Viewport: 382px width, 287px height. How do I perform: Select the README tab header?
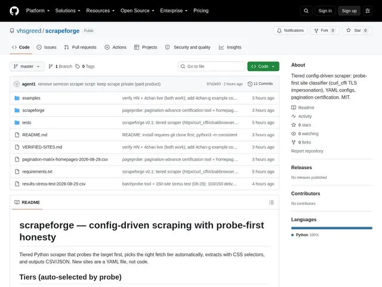click(x=27, y=202)
